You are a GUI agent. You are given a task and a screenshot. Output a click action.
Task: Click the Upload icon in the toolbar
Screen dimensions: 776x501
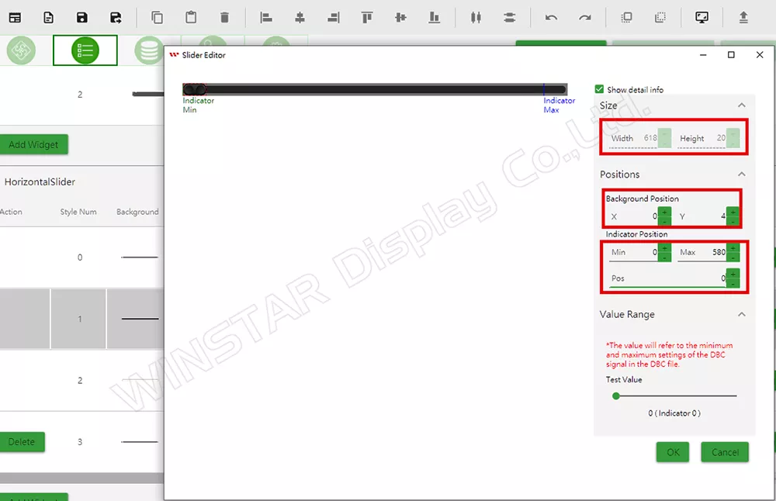point(743,17)
